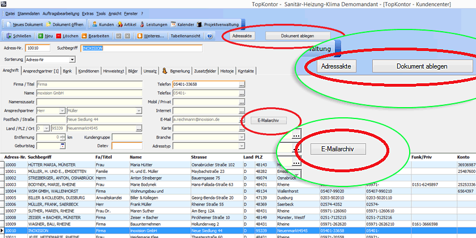Open the Kunden module
The height and width of the screenshot is (238, 476).
[102, 25]
